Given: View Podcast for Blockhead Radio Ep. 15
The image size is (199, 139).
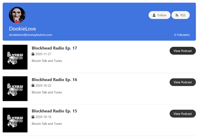Looking at the screenshot, I should tap(183, 114).
